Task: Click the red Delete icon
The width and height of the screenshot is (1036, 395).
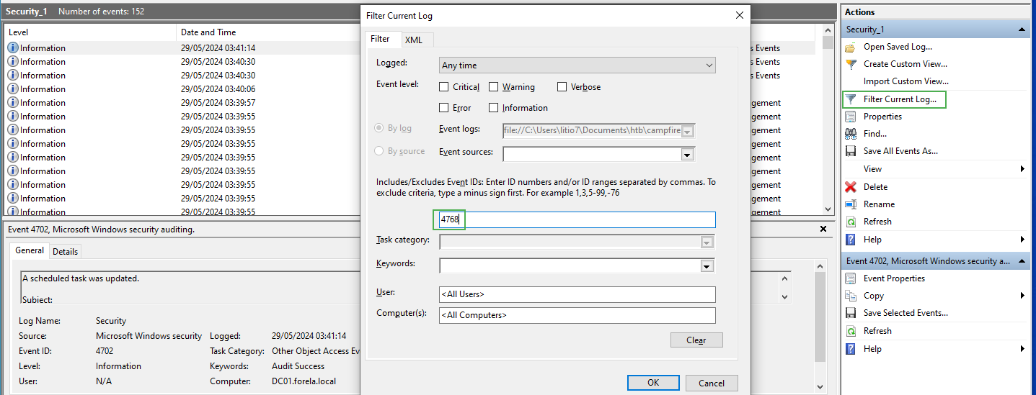Action: click(851, 187)
